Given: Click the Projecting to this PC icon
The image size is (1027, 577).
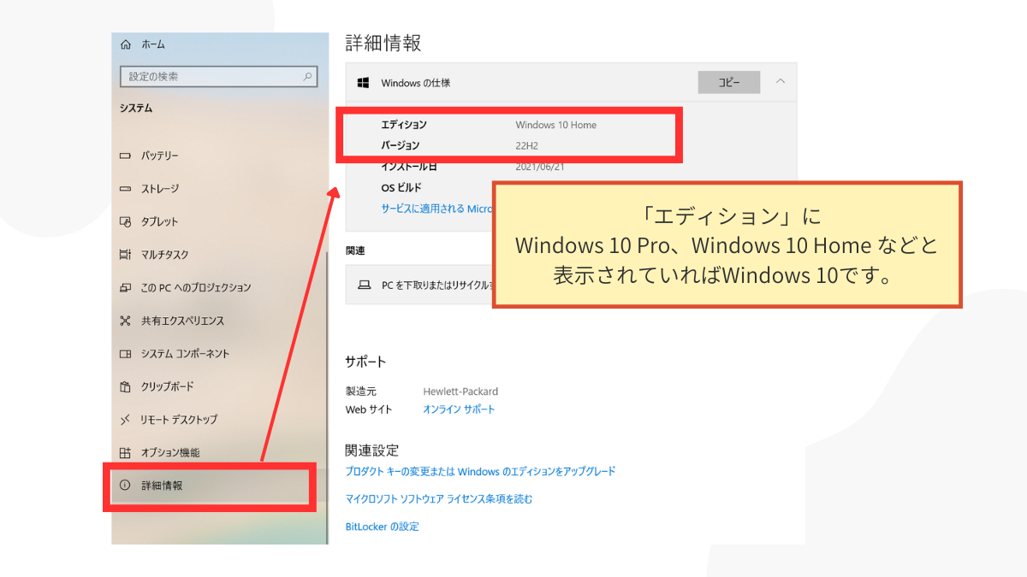Looking at the screenshot, I should pos(125,288).
